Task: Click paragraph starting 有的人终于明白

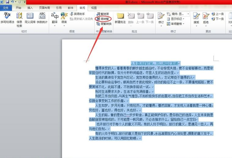Action: tap(151, 136)
